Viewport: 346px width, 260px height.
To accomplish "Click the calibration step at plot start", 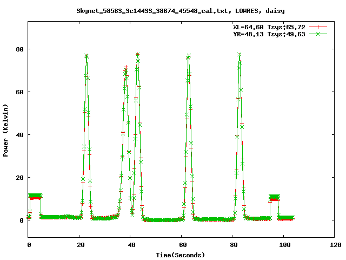I will (35, 196).
